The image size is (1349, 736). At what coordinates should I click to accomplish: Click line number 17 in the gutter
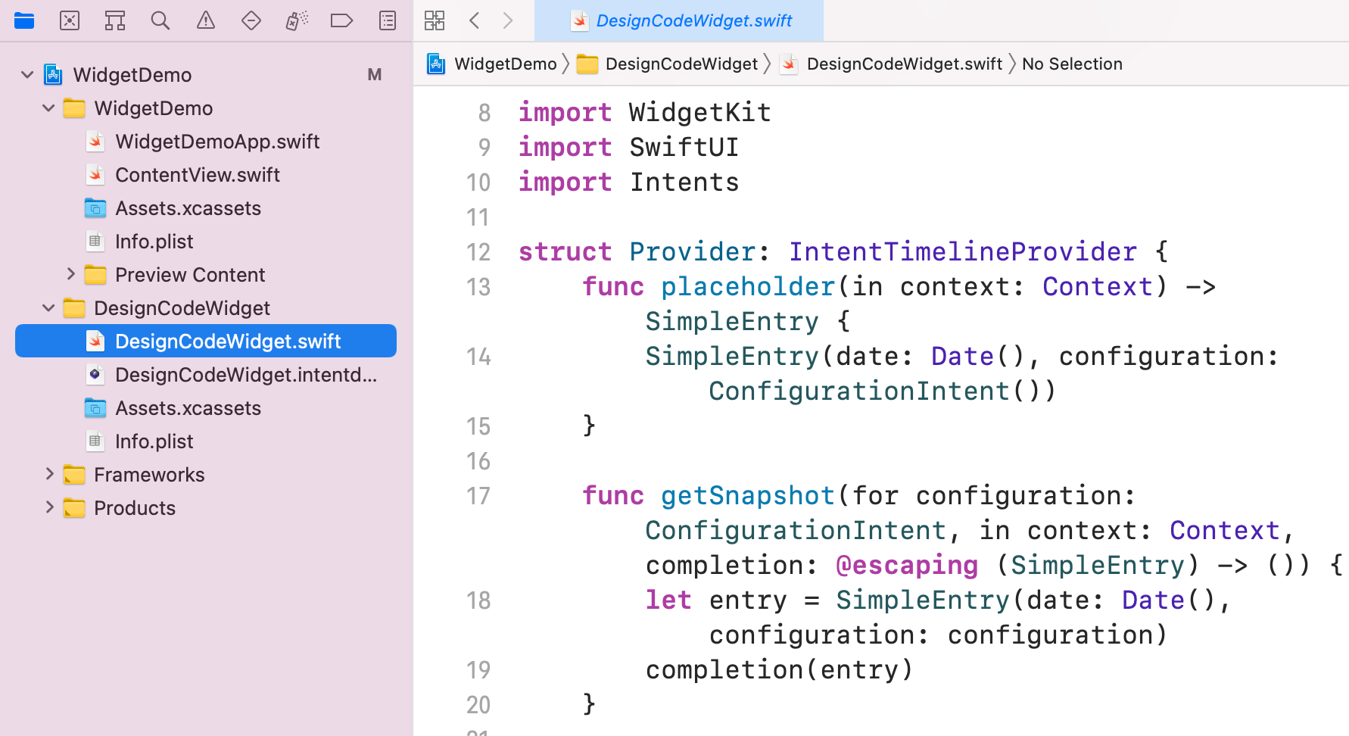[478, 496]
